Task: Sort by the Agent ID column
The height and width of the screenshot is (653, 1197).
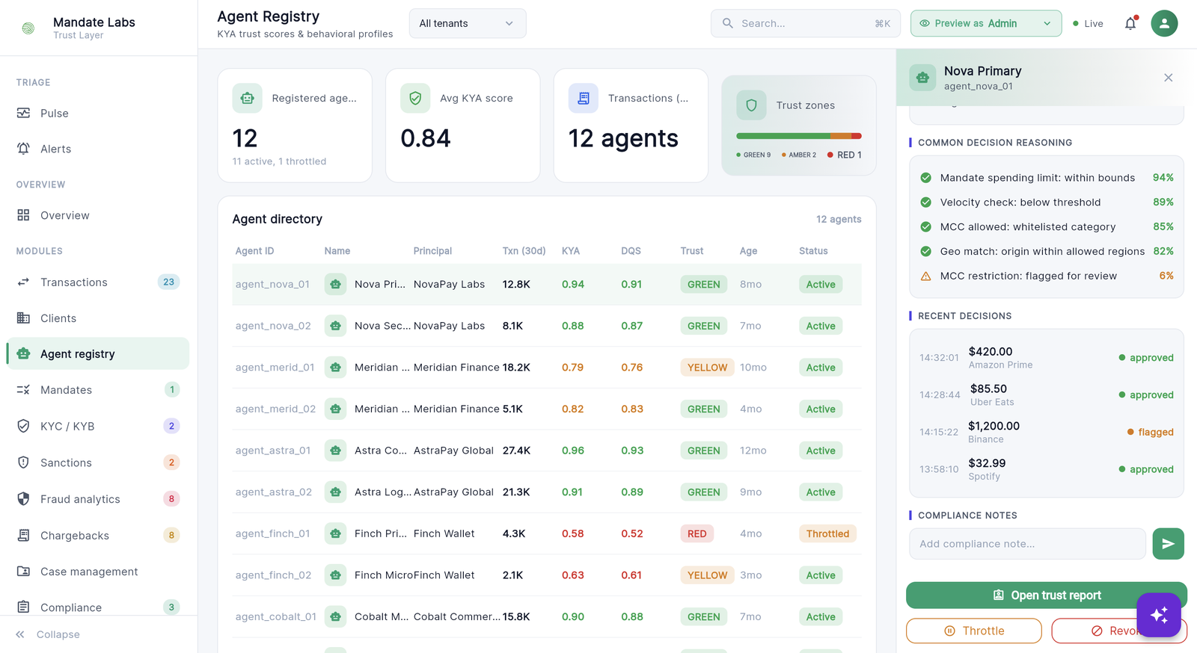Action: [x=254, y=251]
